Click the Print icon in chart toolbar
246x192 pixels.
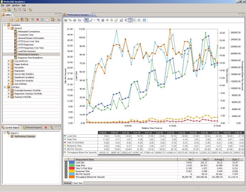pyautogui.click(x=75, y=20)
